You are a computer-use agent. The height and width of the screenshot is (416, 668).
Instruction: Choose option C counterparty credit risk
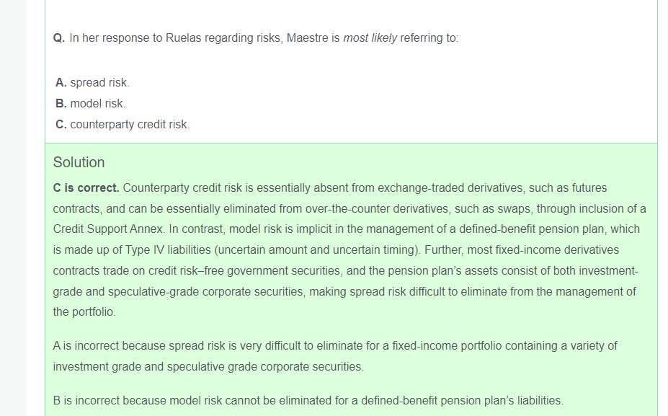(130, 124)
